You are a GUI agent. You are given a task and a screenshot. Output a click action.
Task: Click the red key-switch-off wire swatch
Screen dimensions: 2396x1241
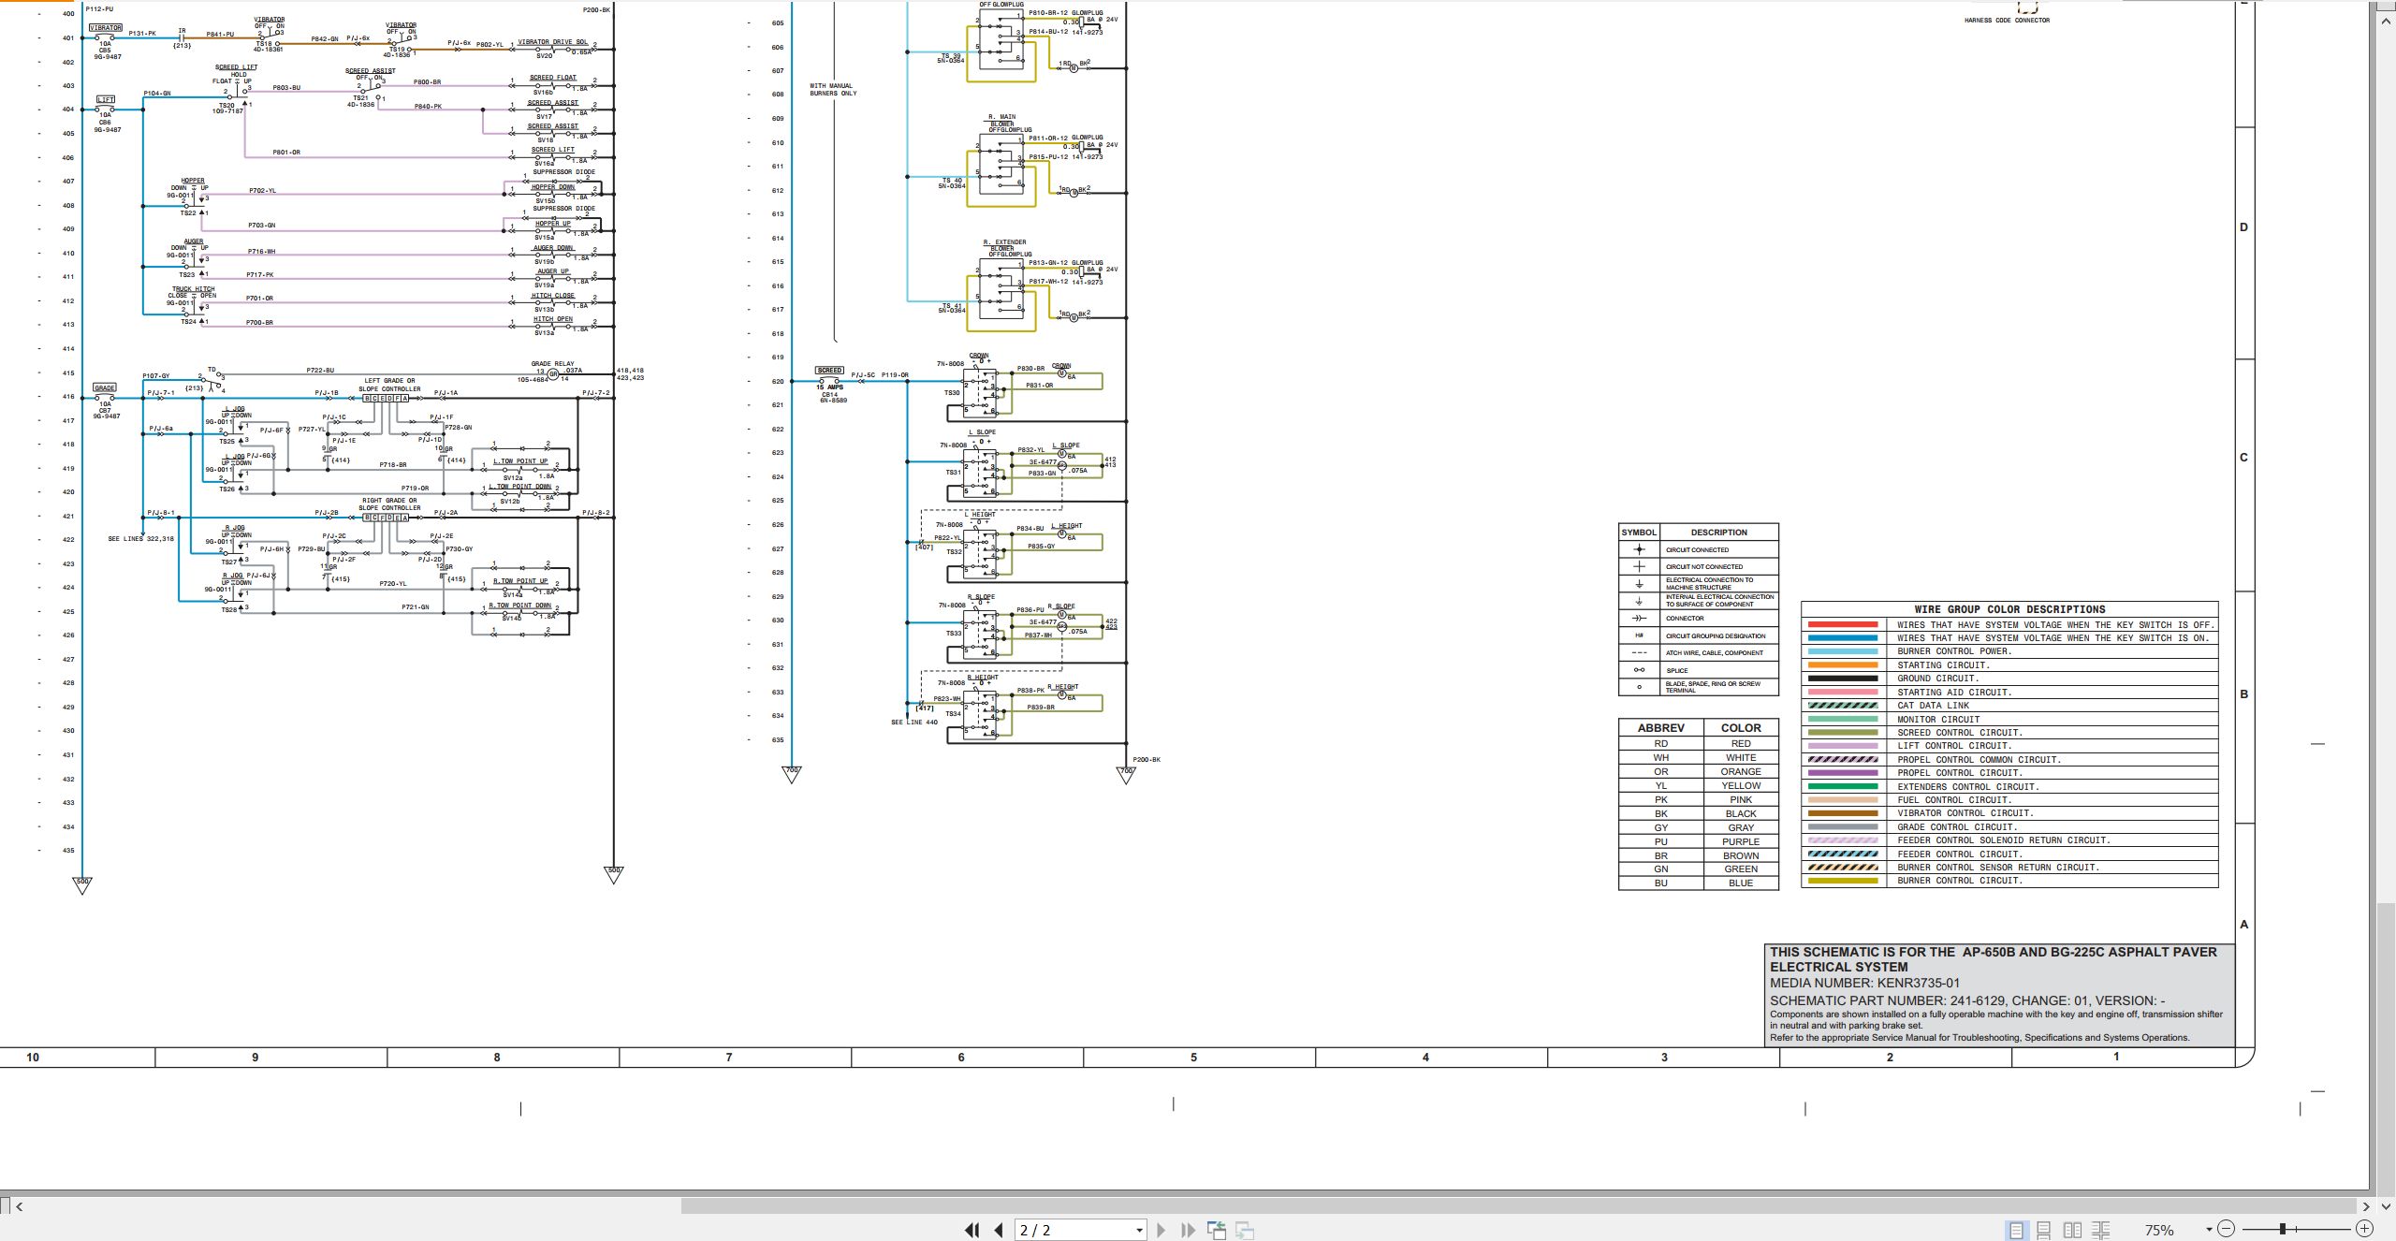1843,624
